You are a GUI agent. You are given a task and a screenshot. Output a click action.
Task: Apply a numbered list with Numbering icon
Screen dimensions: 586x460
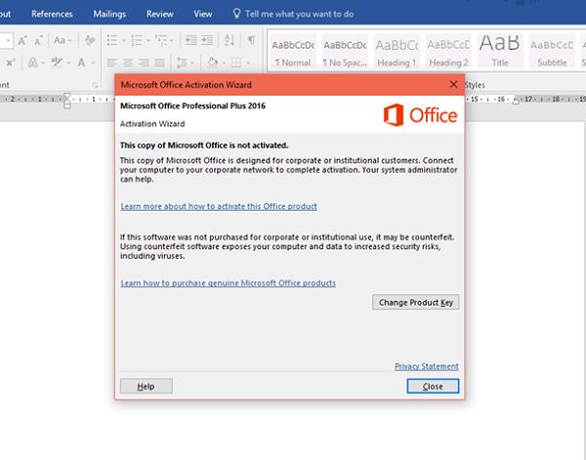point(137,40)
